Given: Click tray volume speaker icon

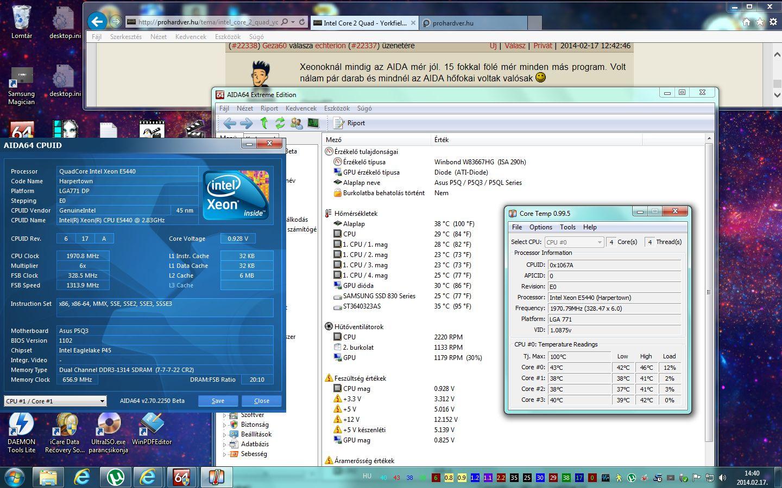Looking at the screenshot, I should (722, 478).
